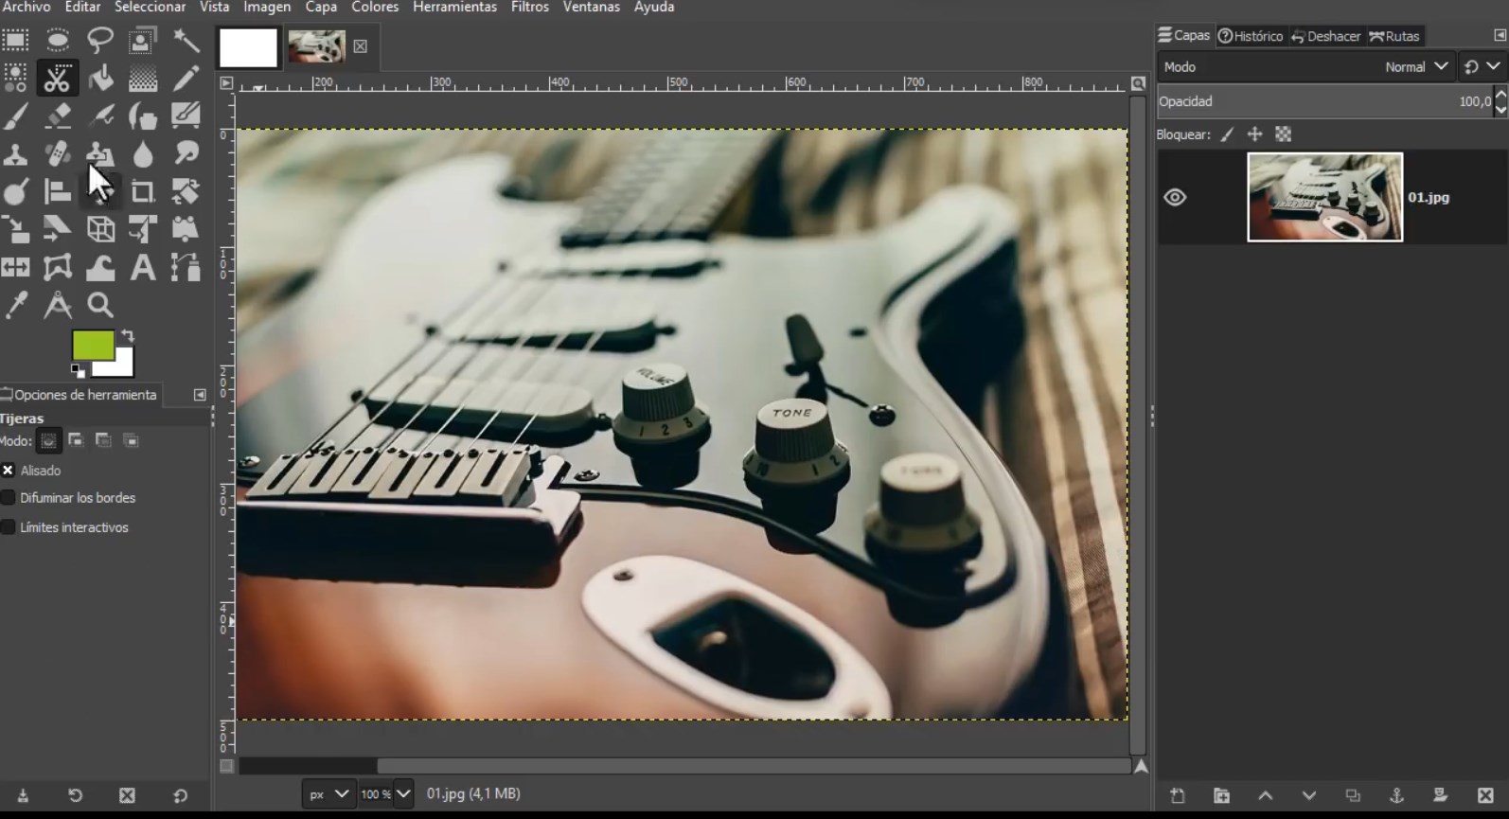Select the Clone stamp tool
The width and height of the screenshot is (1509, 819).
(15, 153)
